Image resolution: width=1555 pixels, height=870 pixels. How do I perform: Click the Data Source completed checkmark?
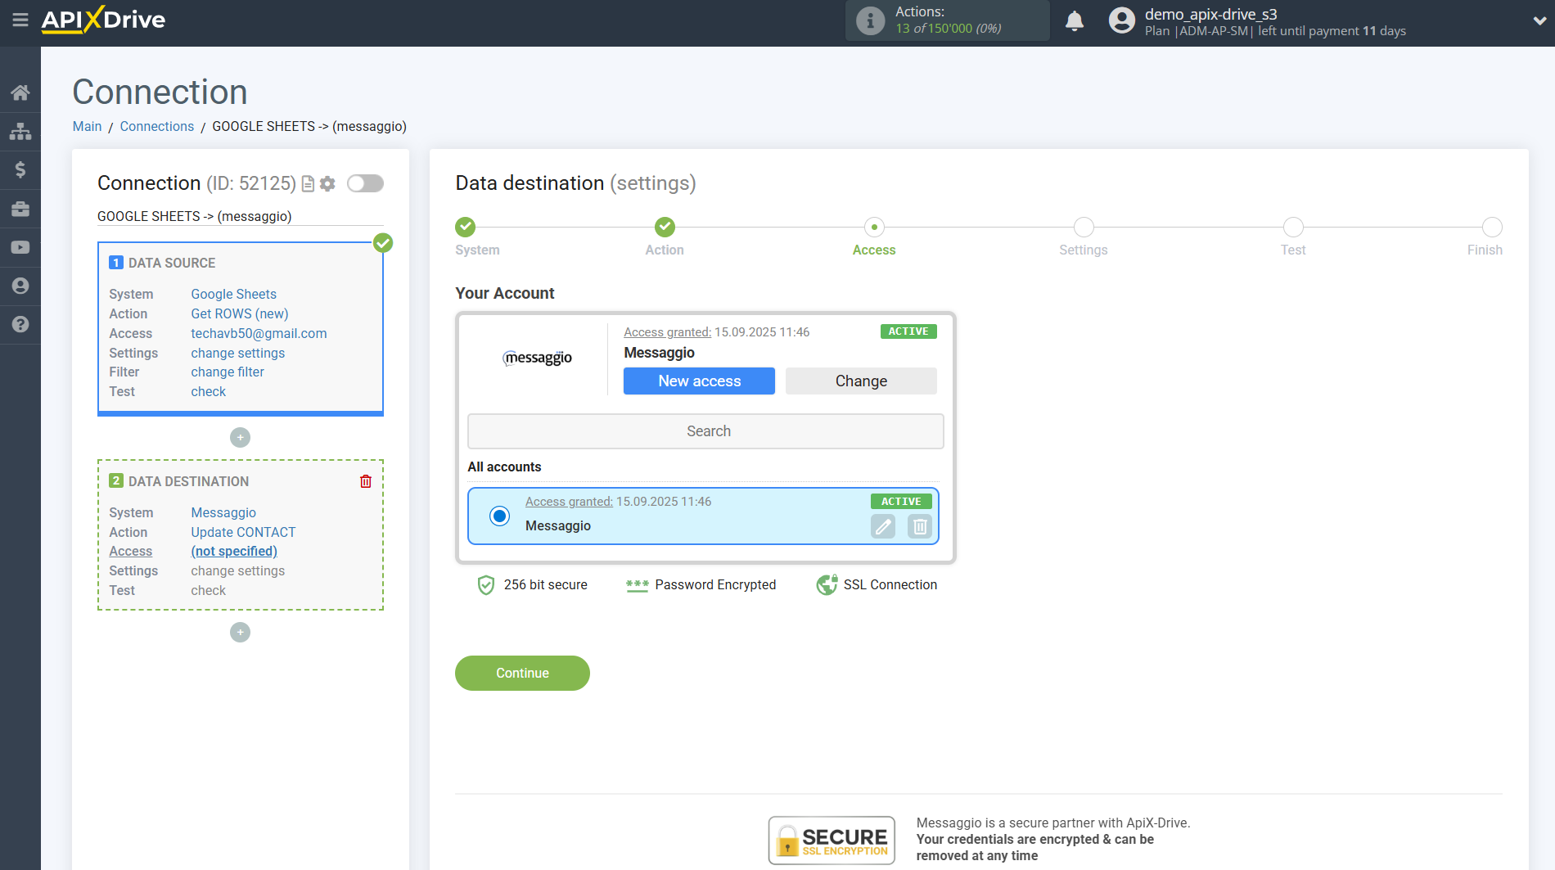(x=383, y=242)
